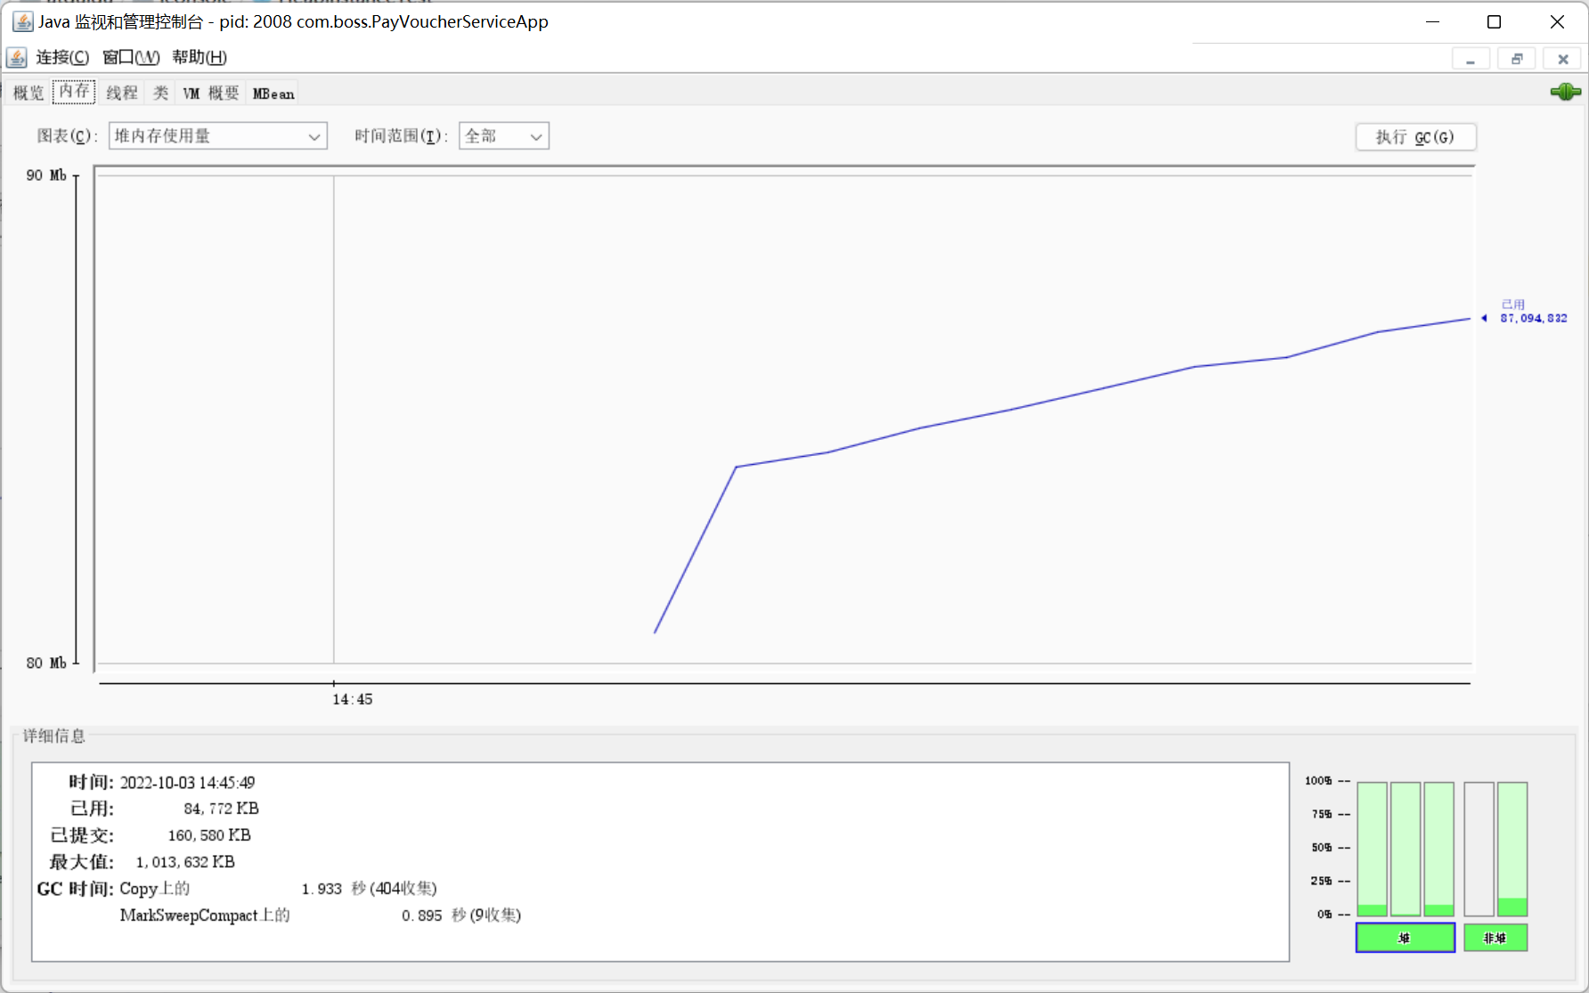Close the inner connection frame
Screen dimensions: 1589x993
click(x=1563, y=60)
